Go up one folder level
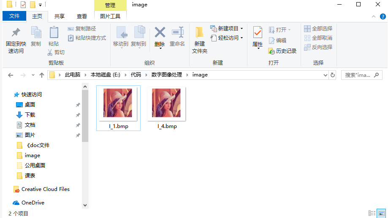The image size is (388, 218). coord(41,75)
